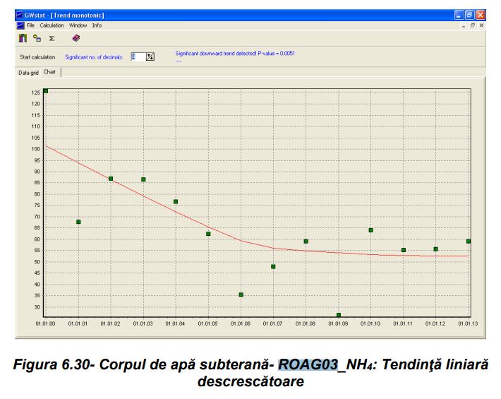The image size is (501, 399).
Task: Click the data point at 01.01.08 near 59
Action: [x=306, y=242]
